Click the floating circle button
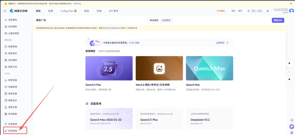 [289, 72]
